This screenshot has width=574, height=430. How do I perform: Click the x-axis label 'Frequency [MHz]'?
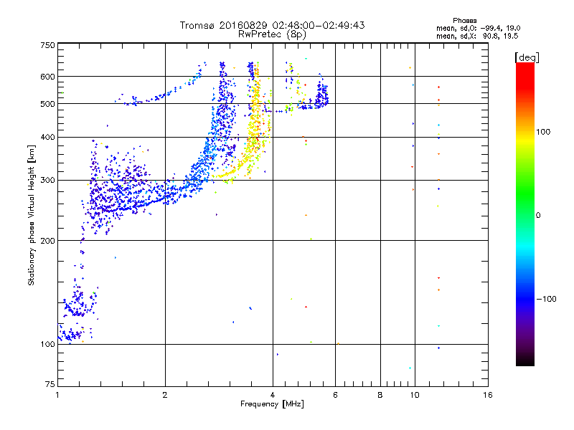[272, 404]
